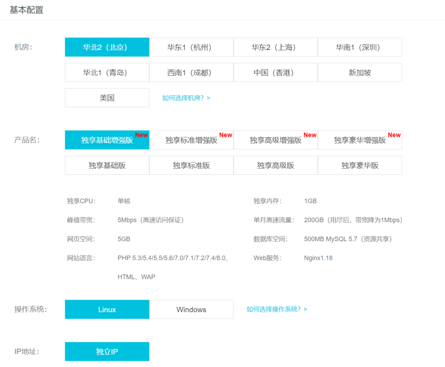
Task: Open the 如何选择操作系统？ help link
Action: click(277, 309)
